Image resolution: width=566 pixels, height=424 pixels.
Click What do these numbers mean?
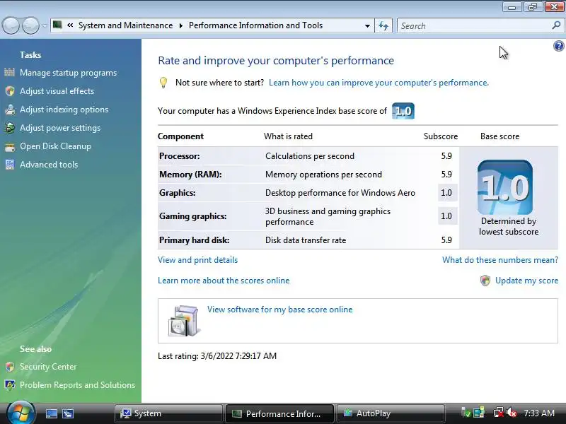coord(500,260)
